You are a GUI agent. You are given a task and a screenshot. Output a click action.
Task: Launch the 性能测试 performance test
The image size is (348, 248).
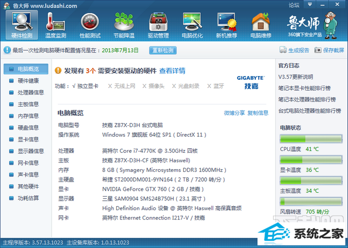tap(90, 25)
